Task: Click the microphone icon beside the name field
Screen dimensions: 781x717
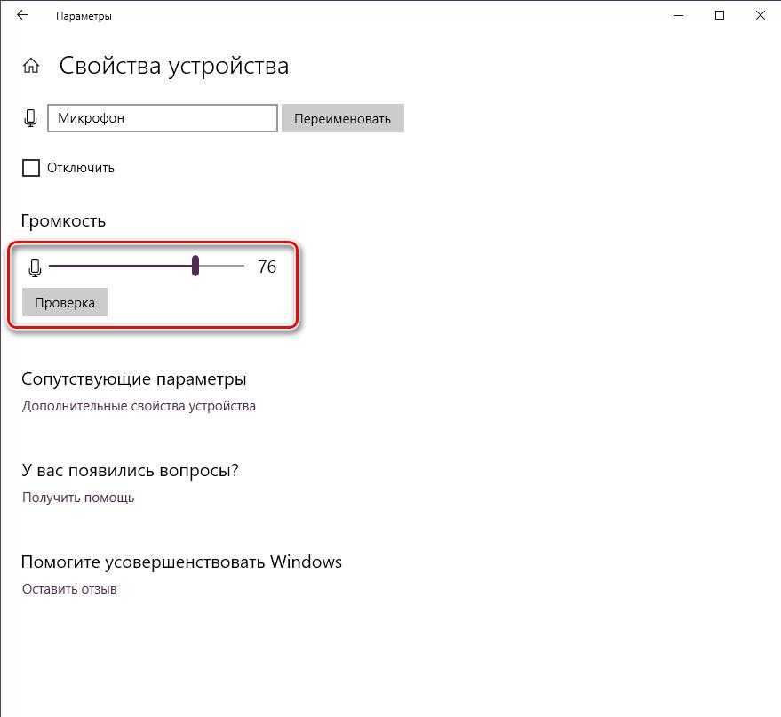Action: [31, 118]
